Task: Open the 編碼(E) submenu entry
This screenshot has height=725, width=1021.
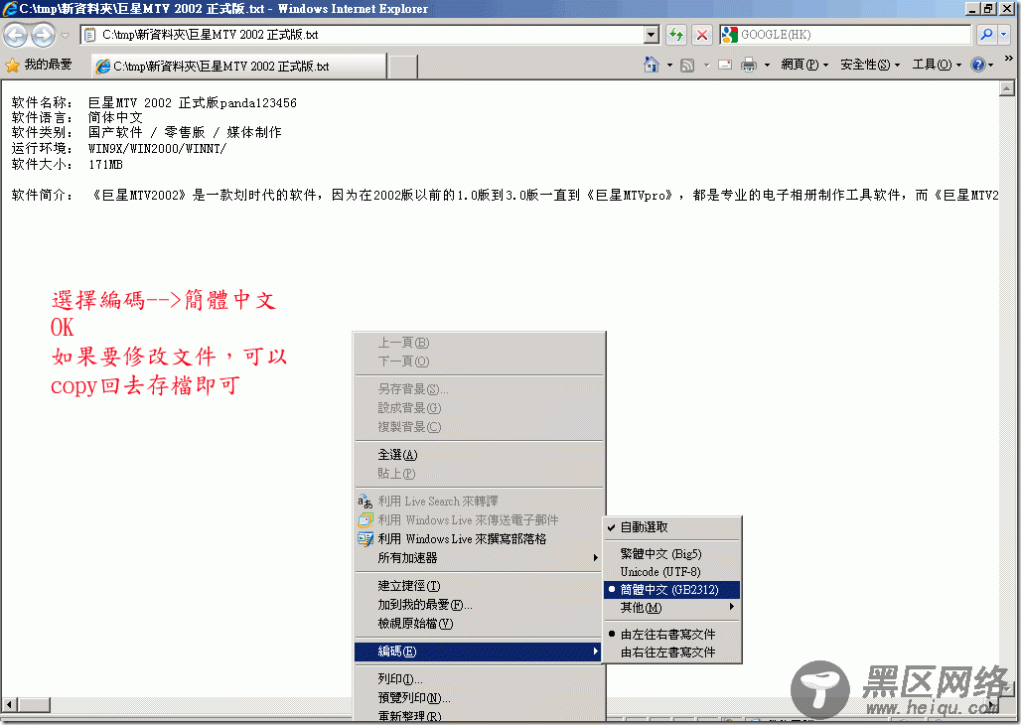Action: pyautogui.click(x=478, y=651)
